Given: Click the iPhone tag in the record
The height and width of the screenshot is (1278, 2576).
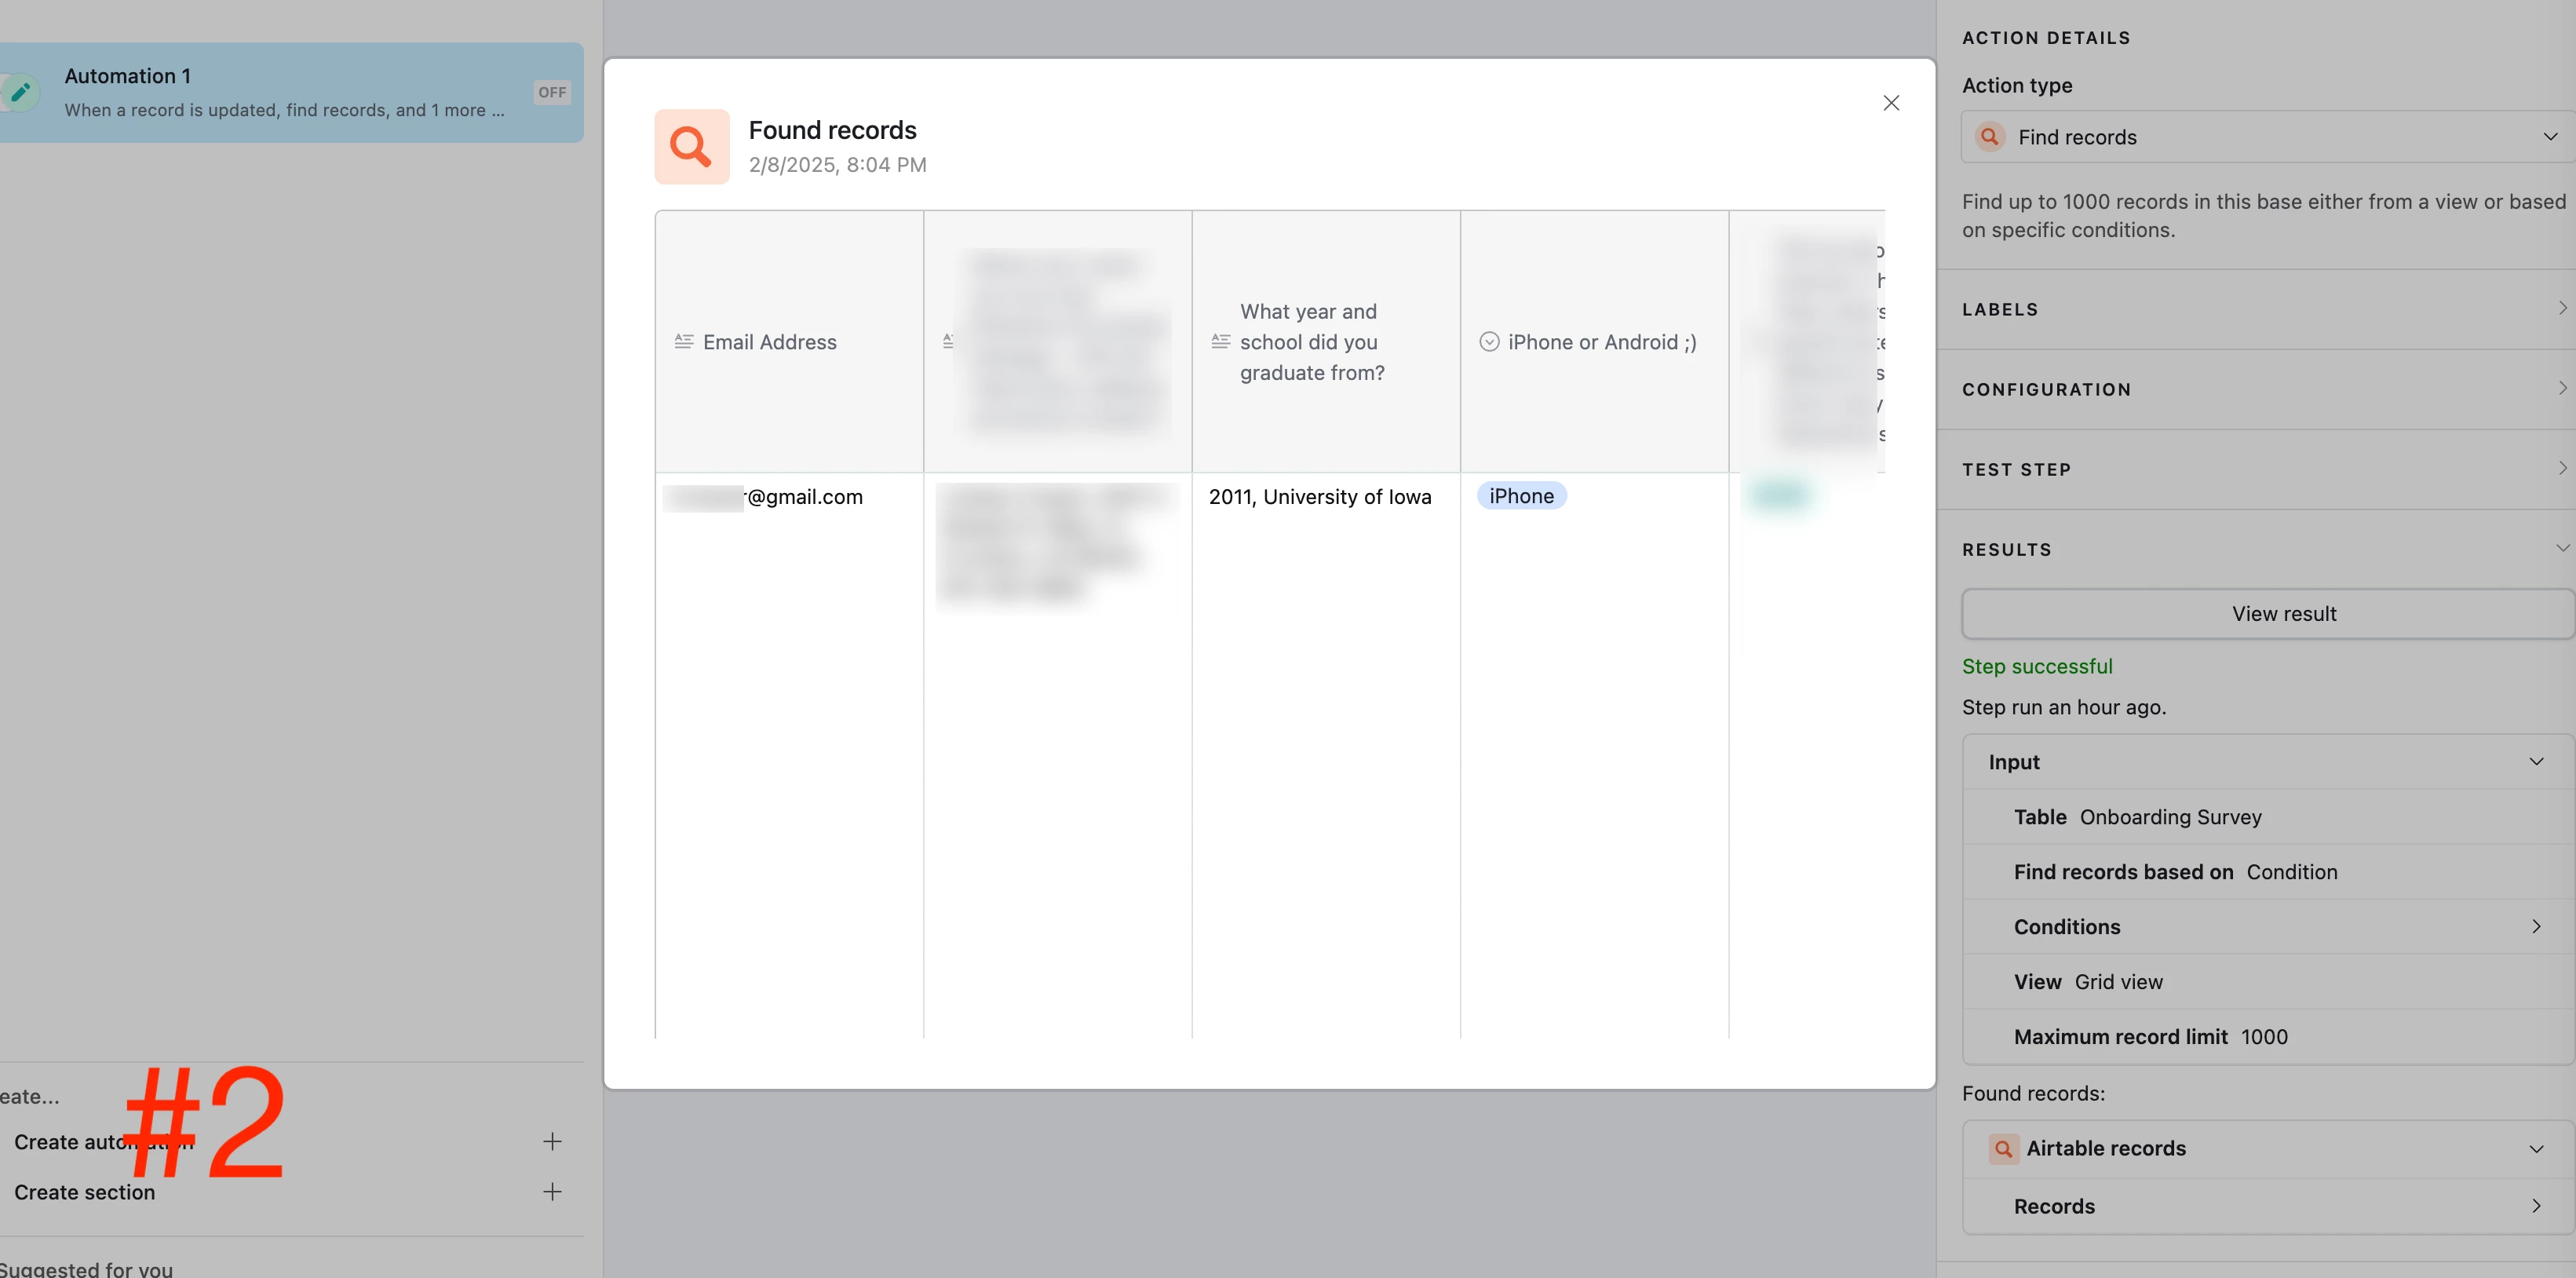Looking at the screenshot, I should pos(1520,496).
